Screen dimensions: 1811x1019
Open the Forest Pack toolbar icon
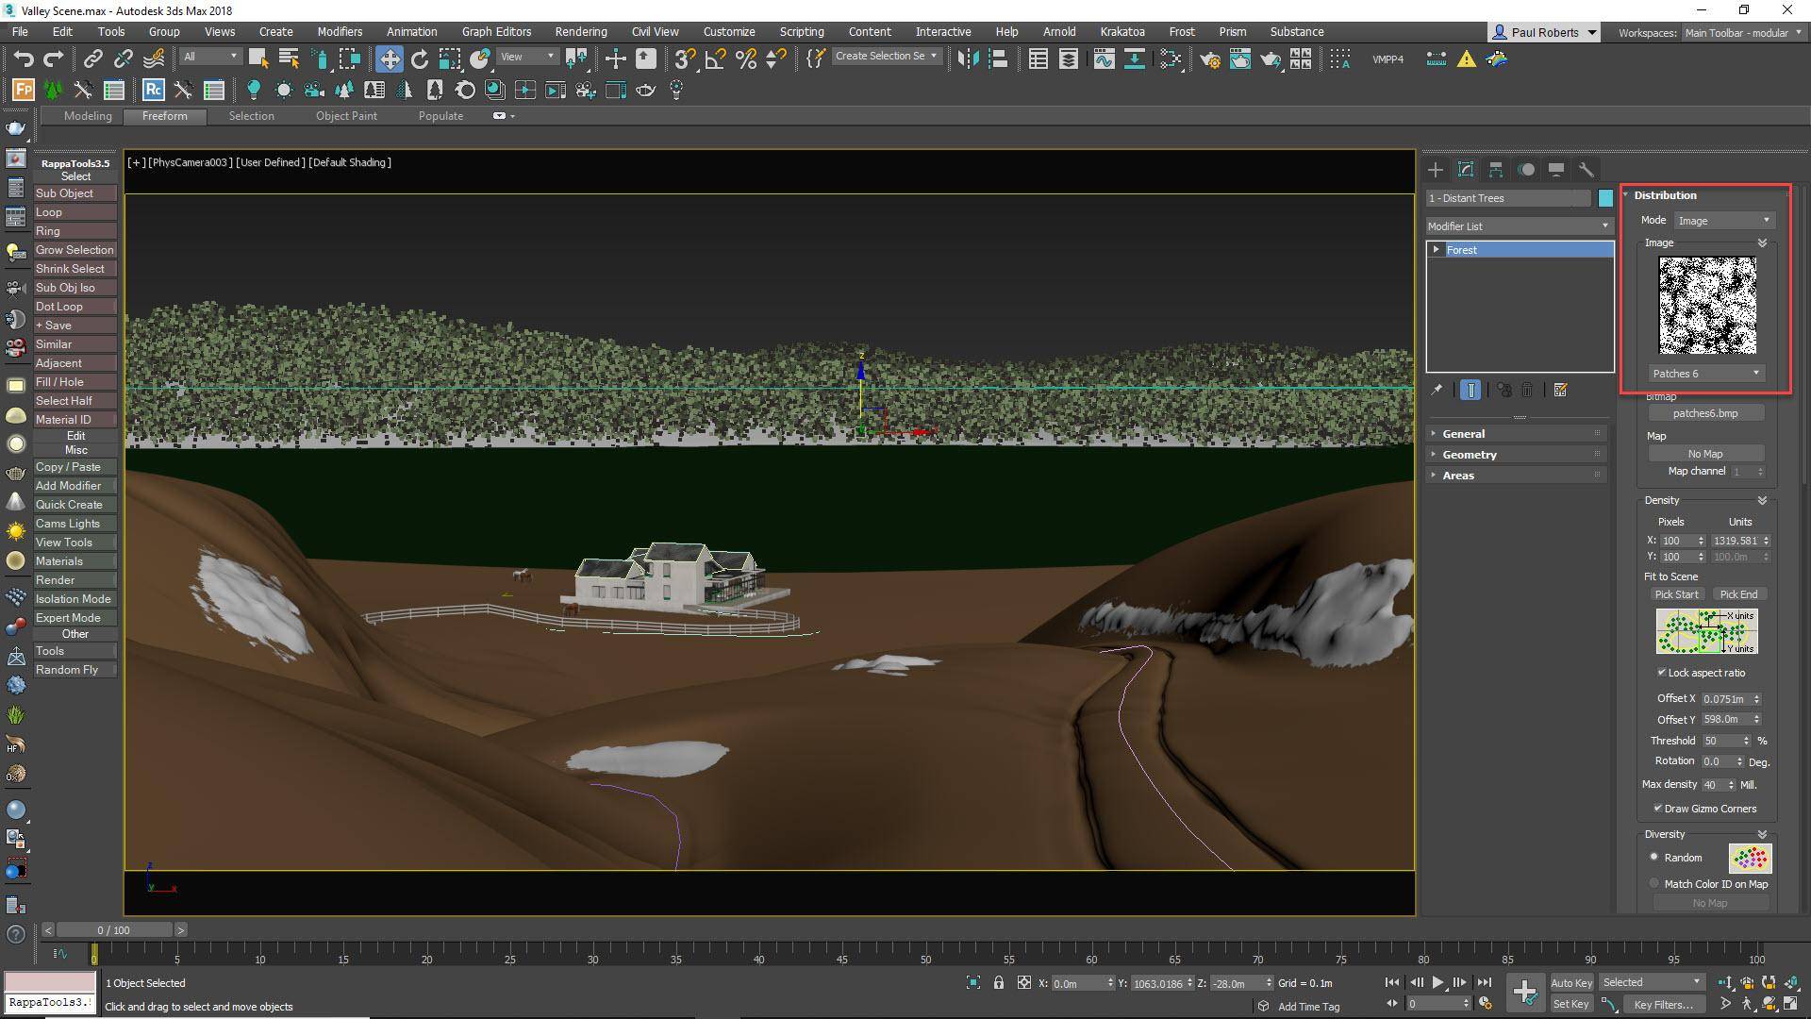tap(22, 90)
